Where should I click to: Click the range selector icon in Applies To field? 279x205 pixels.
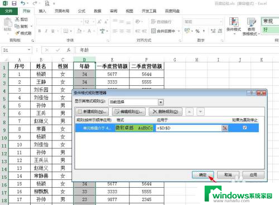pyautogui.click(x=225, y=128)
